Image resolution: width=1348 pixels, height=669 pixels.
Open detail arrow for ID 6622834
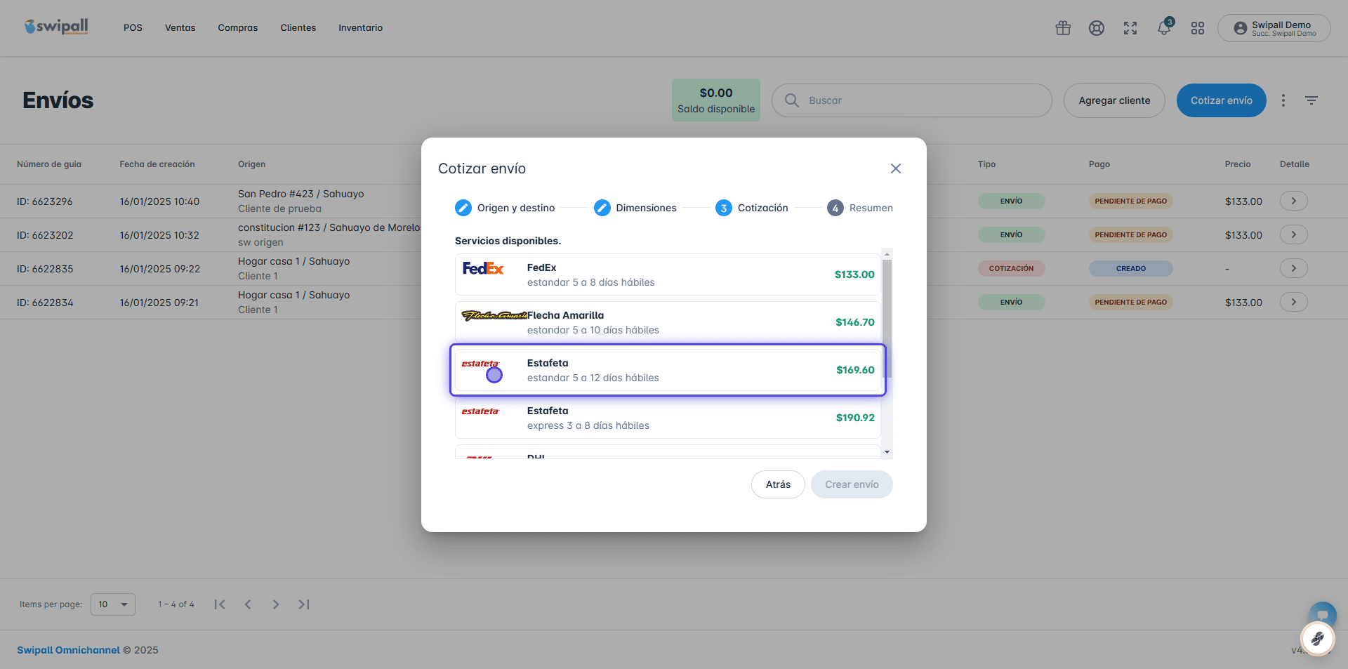[x=1293, y=302]
